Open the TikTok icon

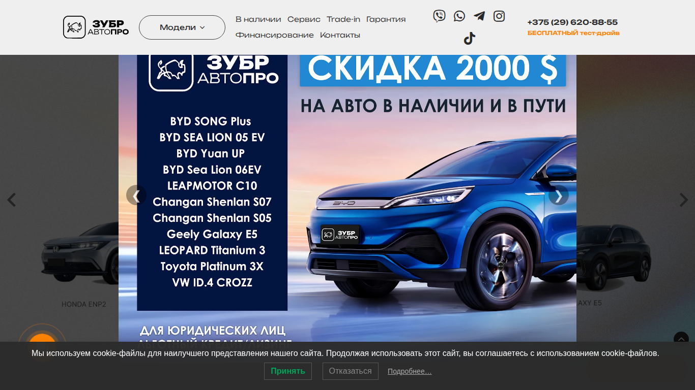469,39
